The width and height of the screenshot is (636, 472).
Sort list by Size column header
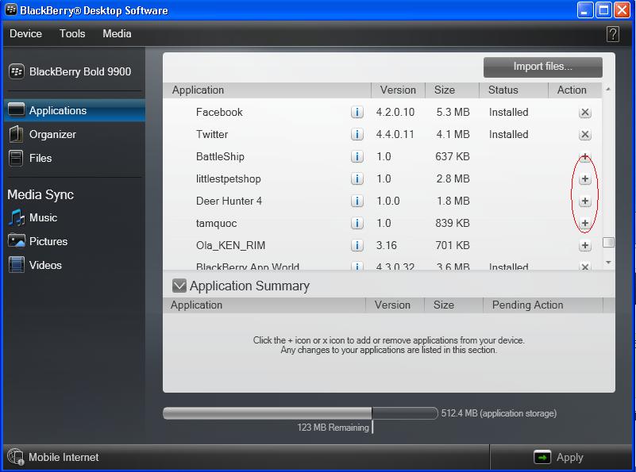coord(452,90)
